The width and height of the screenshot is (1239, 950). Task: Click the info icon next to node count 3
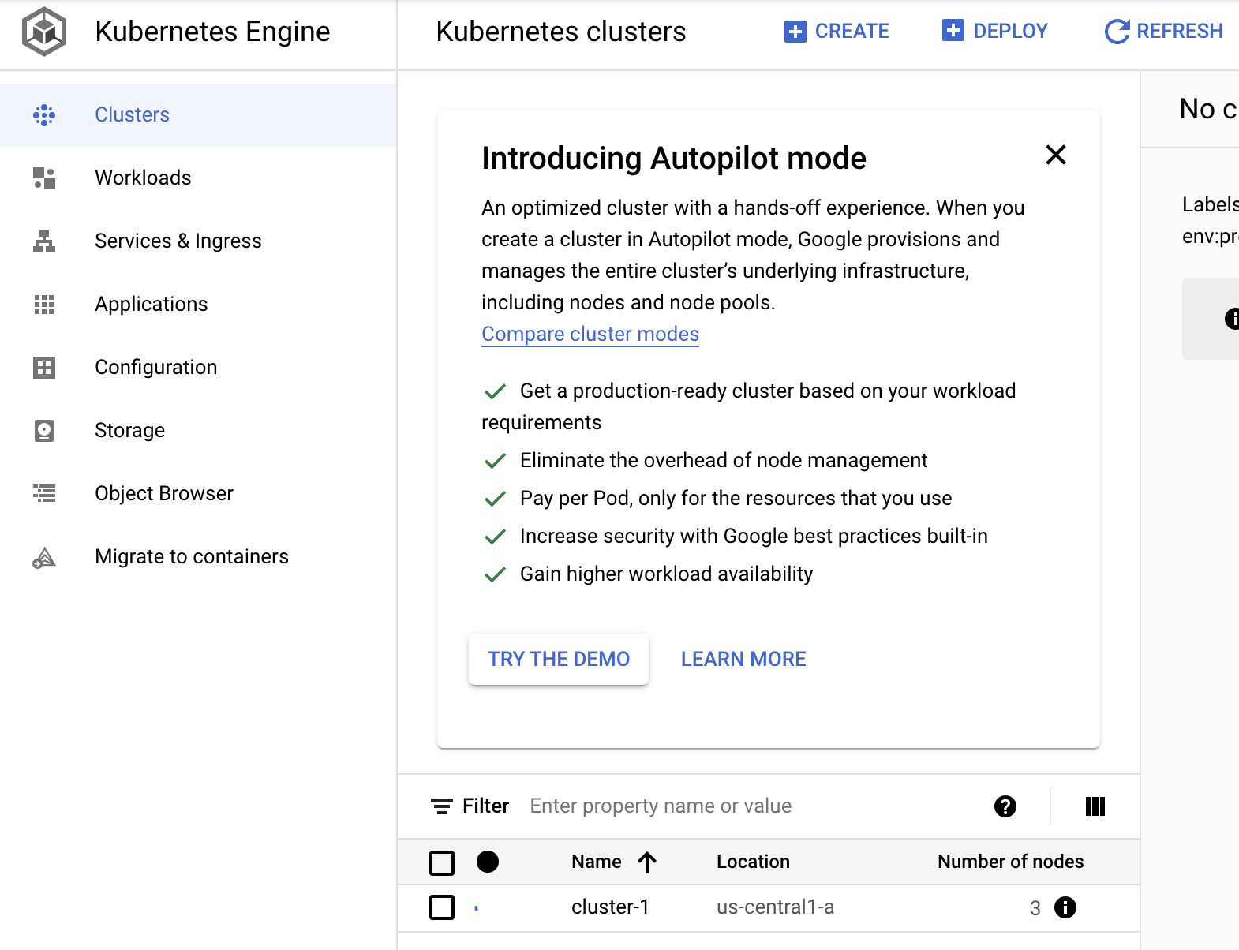(x=1065, y=907)
